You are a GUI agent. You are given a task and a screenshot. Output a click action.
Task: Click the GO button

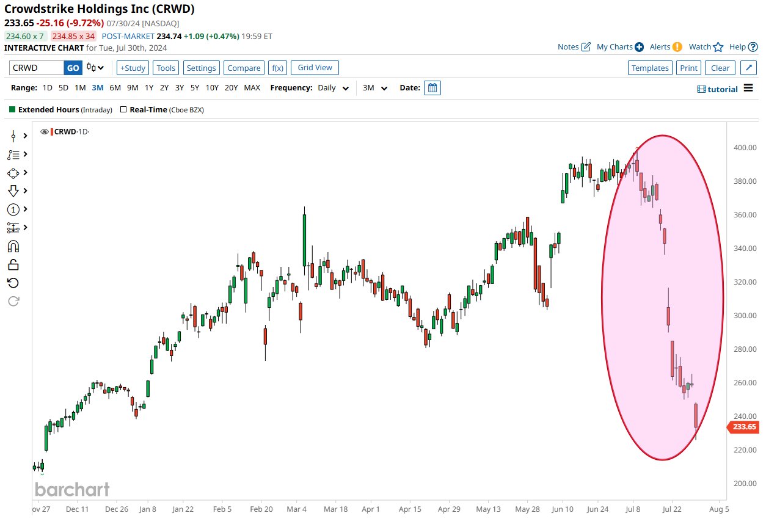coord(73,68)
